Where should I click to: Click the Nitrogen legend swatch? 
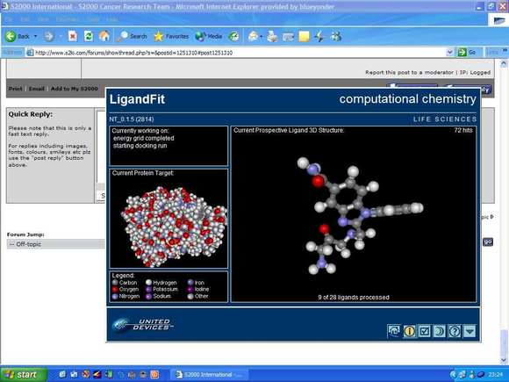[115, 296]
